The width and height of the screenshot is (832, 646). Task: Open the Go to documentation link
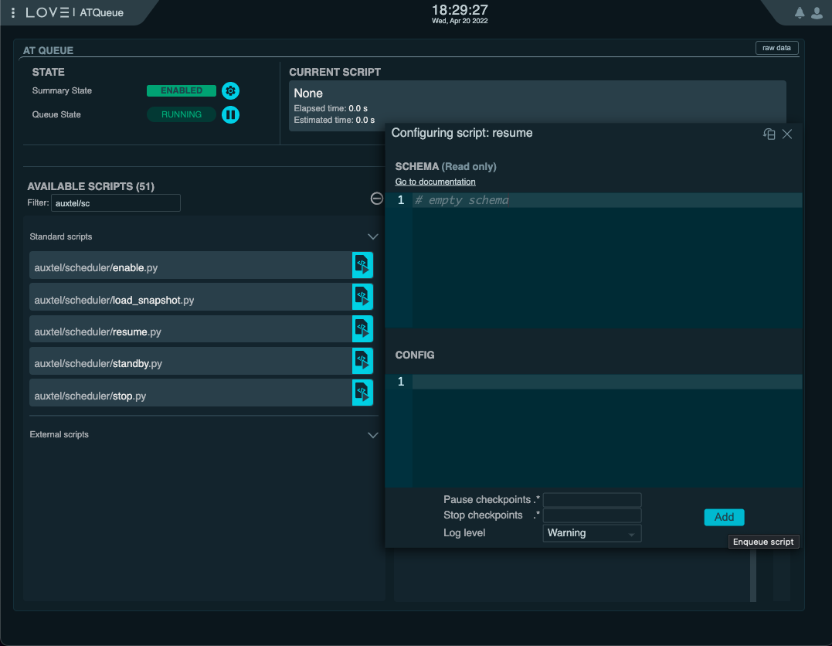(435, 181)
